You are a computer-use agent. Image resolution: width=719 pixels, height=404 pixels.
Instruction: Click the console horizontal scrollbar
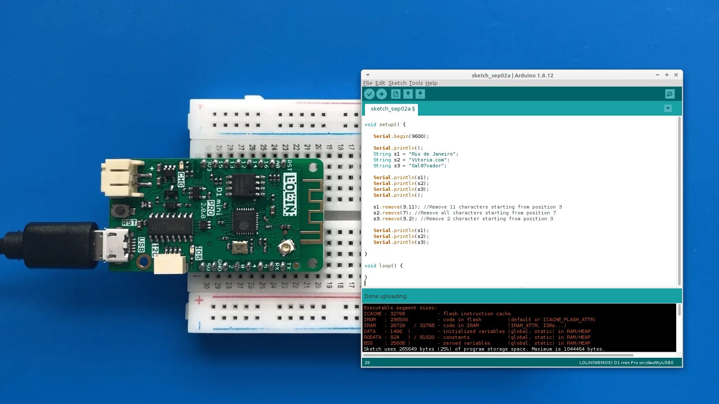[x=499, y=355]
